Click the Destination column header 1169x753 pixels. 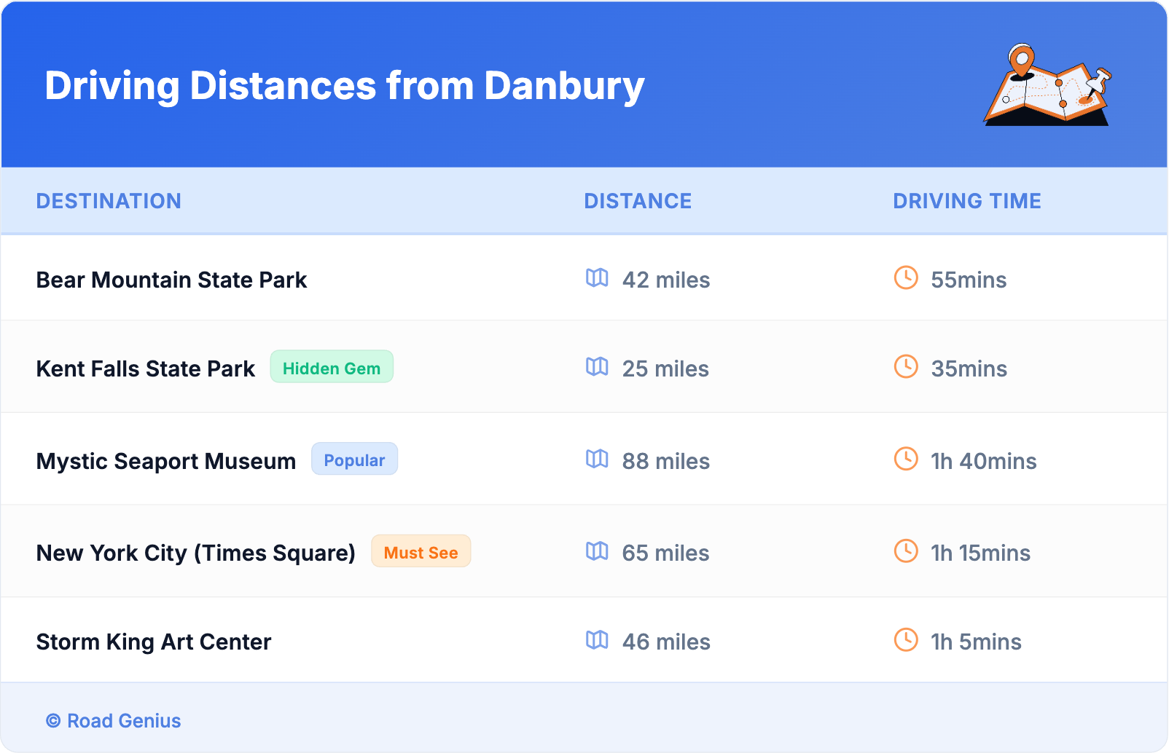109,201
